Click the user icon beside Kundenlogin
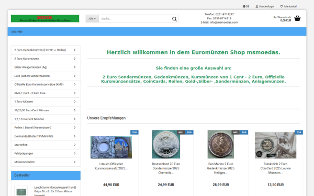Image resolution: width=314 pixels, height=196 pixels. 257,6
